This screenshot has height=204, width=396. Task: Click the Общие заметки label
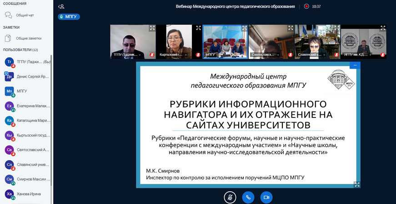29,38
